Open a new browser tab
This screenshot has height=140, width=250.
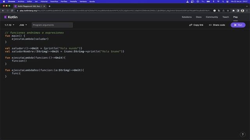(x=50, y=6)
